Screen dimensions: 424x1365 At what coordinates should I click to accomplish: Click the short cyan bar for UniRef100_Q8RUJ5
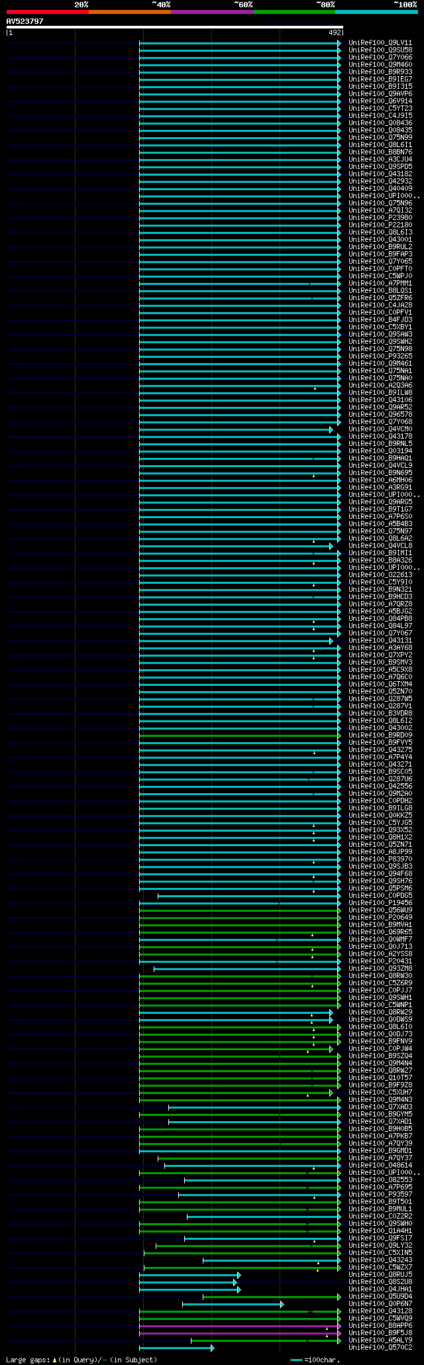tap(189, 1275)
